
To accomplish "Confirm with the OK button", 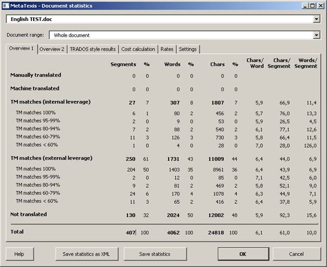I will coord(243,254).
